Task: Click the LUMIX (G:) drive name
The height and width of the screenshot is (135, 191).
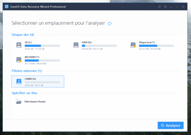Action: (x=30, y=79)
